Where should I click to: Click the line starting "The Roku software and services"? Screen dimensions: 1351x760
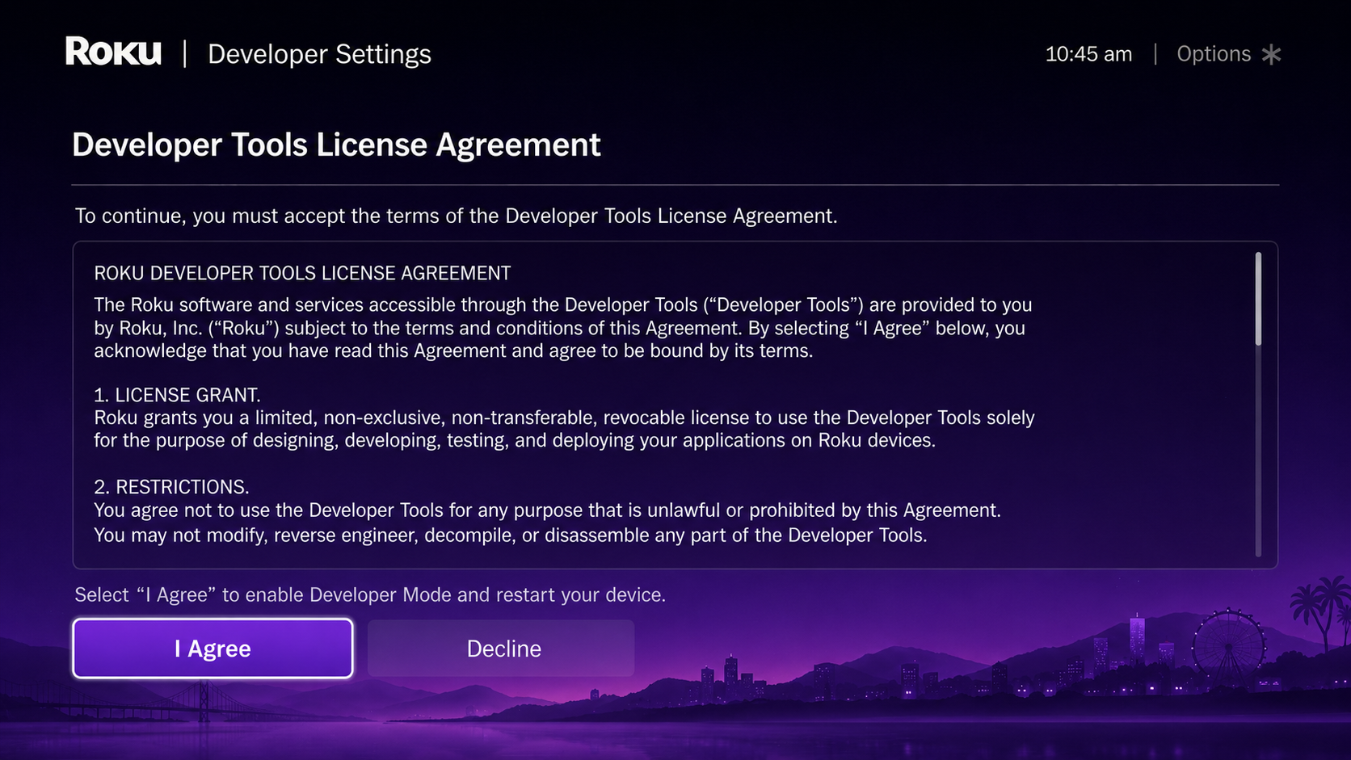point(562,304)
